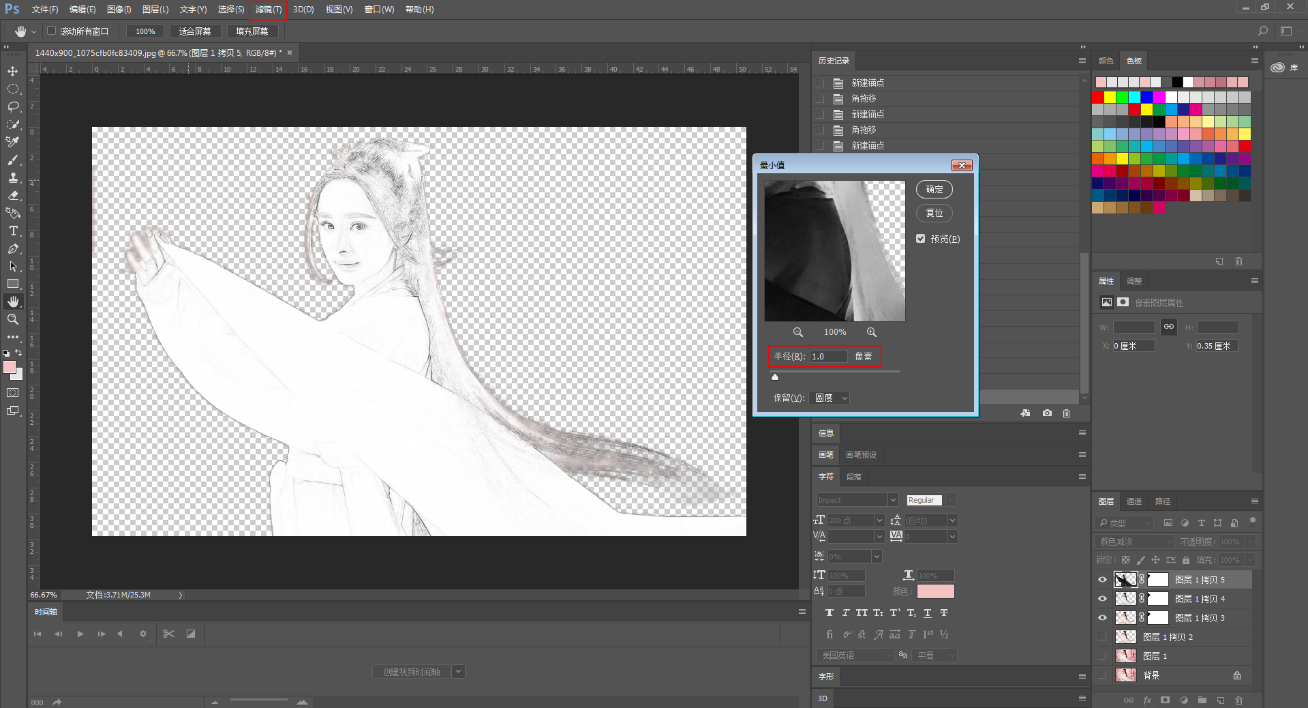Image resolution: width=1308 pixels, height=708 pixels.
Task: Click 复位 reset button in Minimum dialog
Action: point(934,213)
